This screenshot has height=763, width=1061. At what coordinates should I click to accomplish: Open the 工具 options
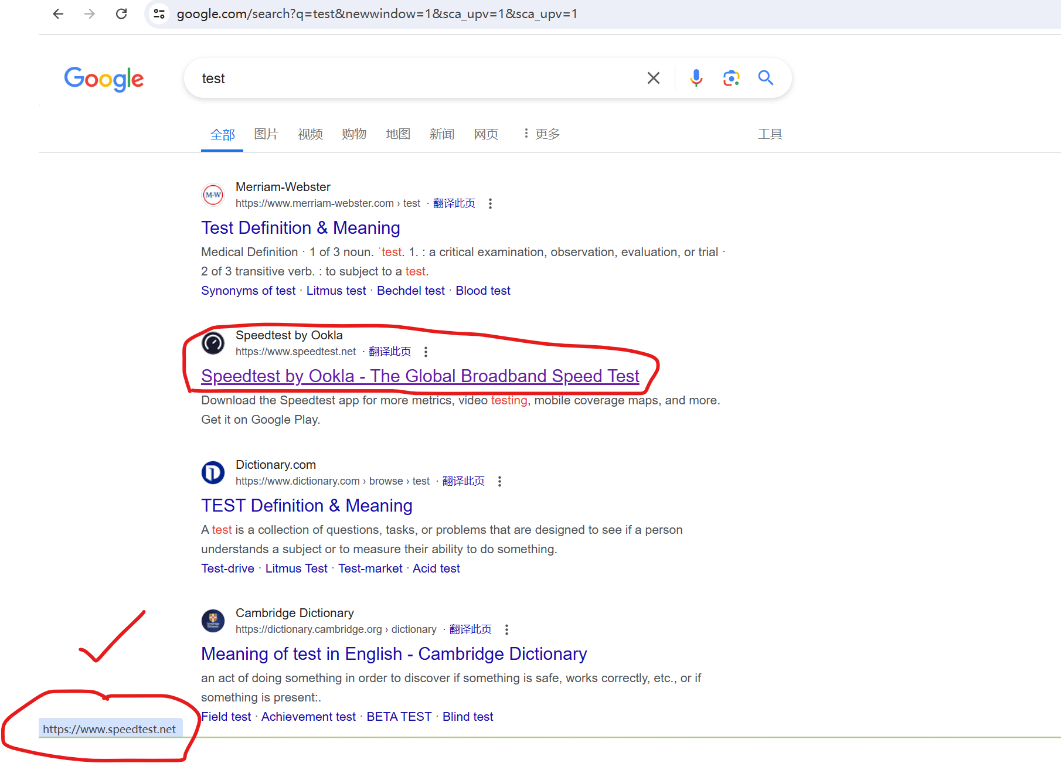(x=770, y=134)
